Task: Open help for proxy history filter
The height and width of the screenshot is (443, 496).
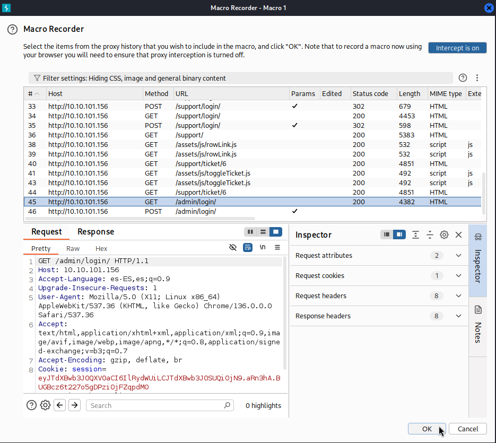Action: click(463, 78)
